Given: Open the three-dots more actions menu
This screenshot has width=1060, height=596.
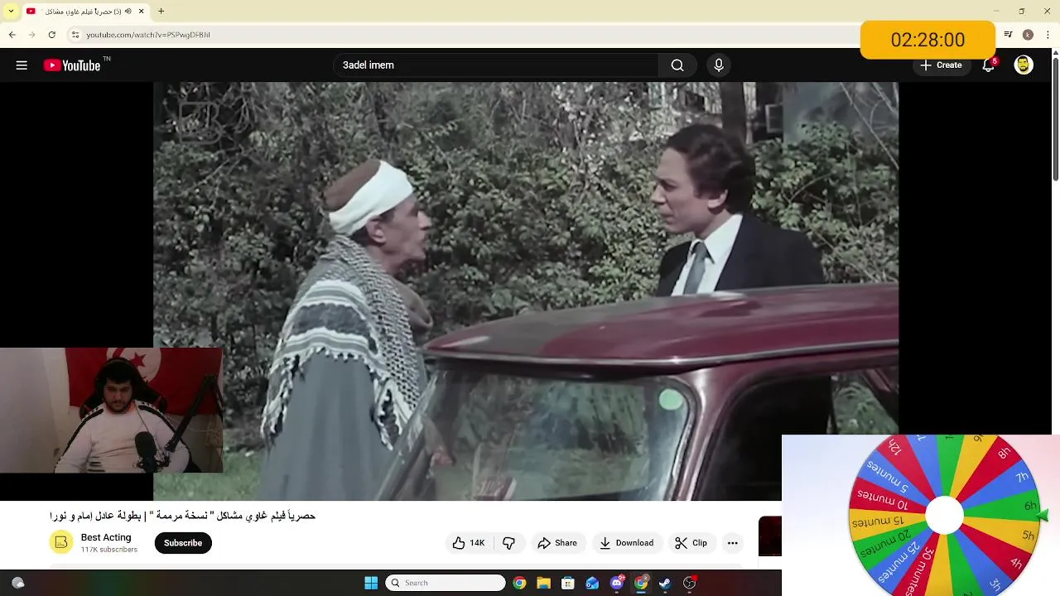Looking at the screenshot, I should click(x=732, y=543).
